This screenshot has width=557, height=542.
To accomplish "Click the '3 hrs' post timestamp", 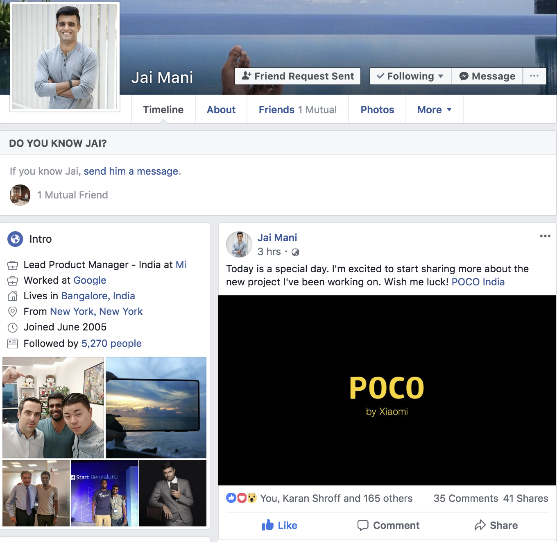I will 269,252.
